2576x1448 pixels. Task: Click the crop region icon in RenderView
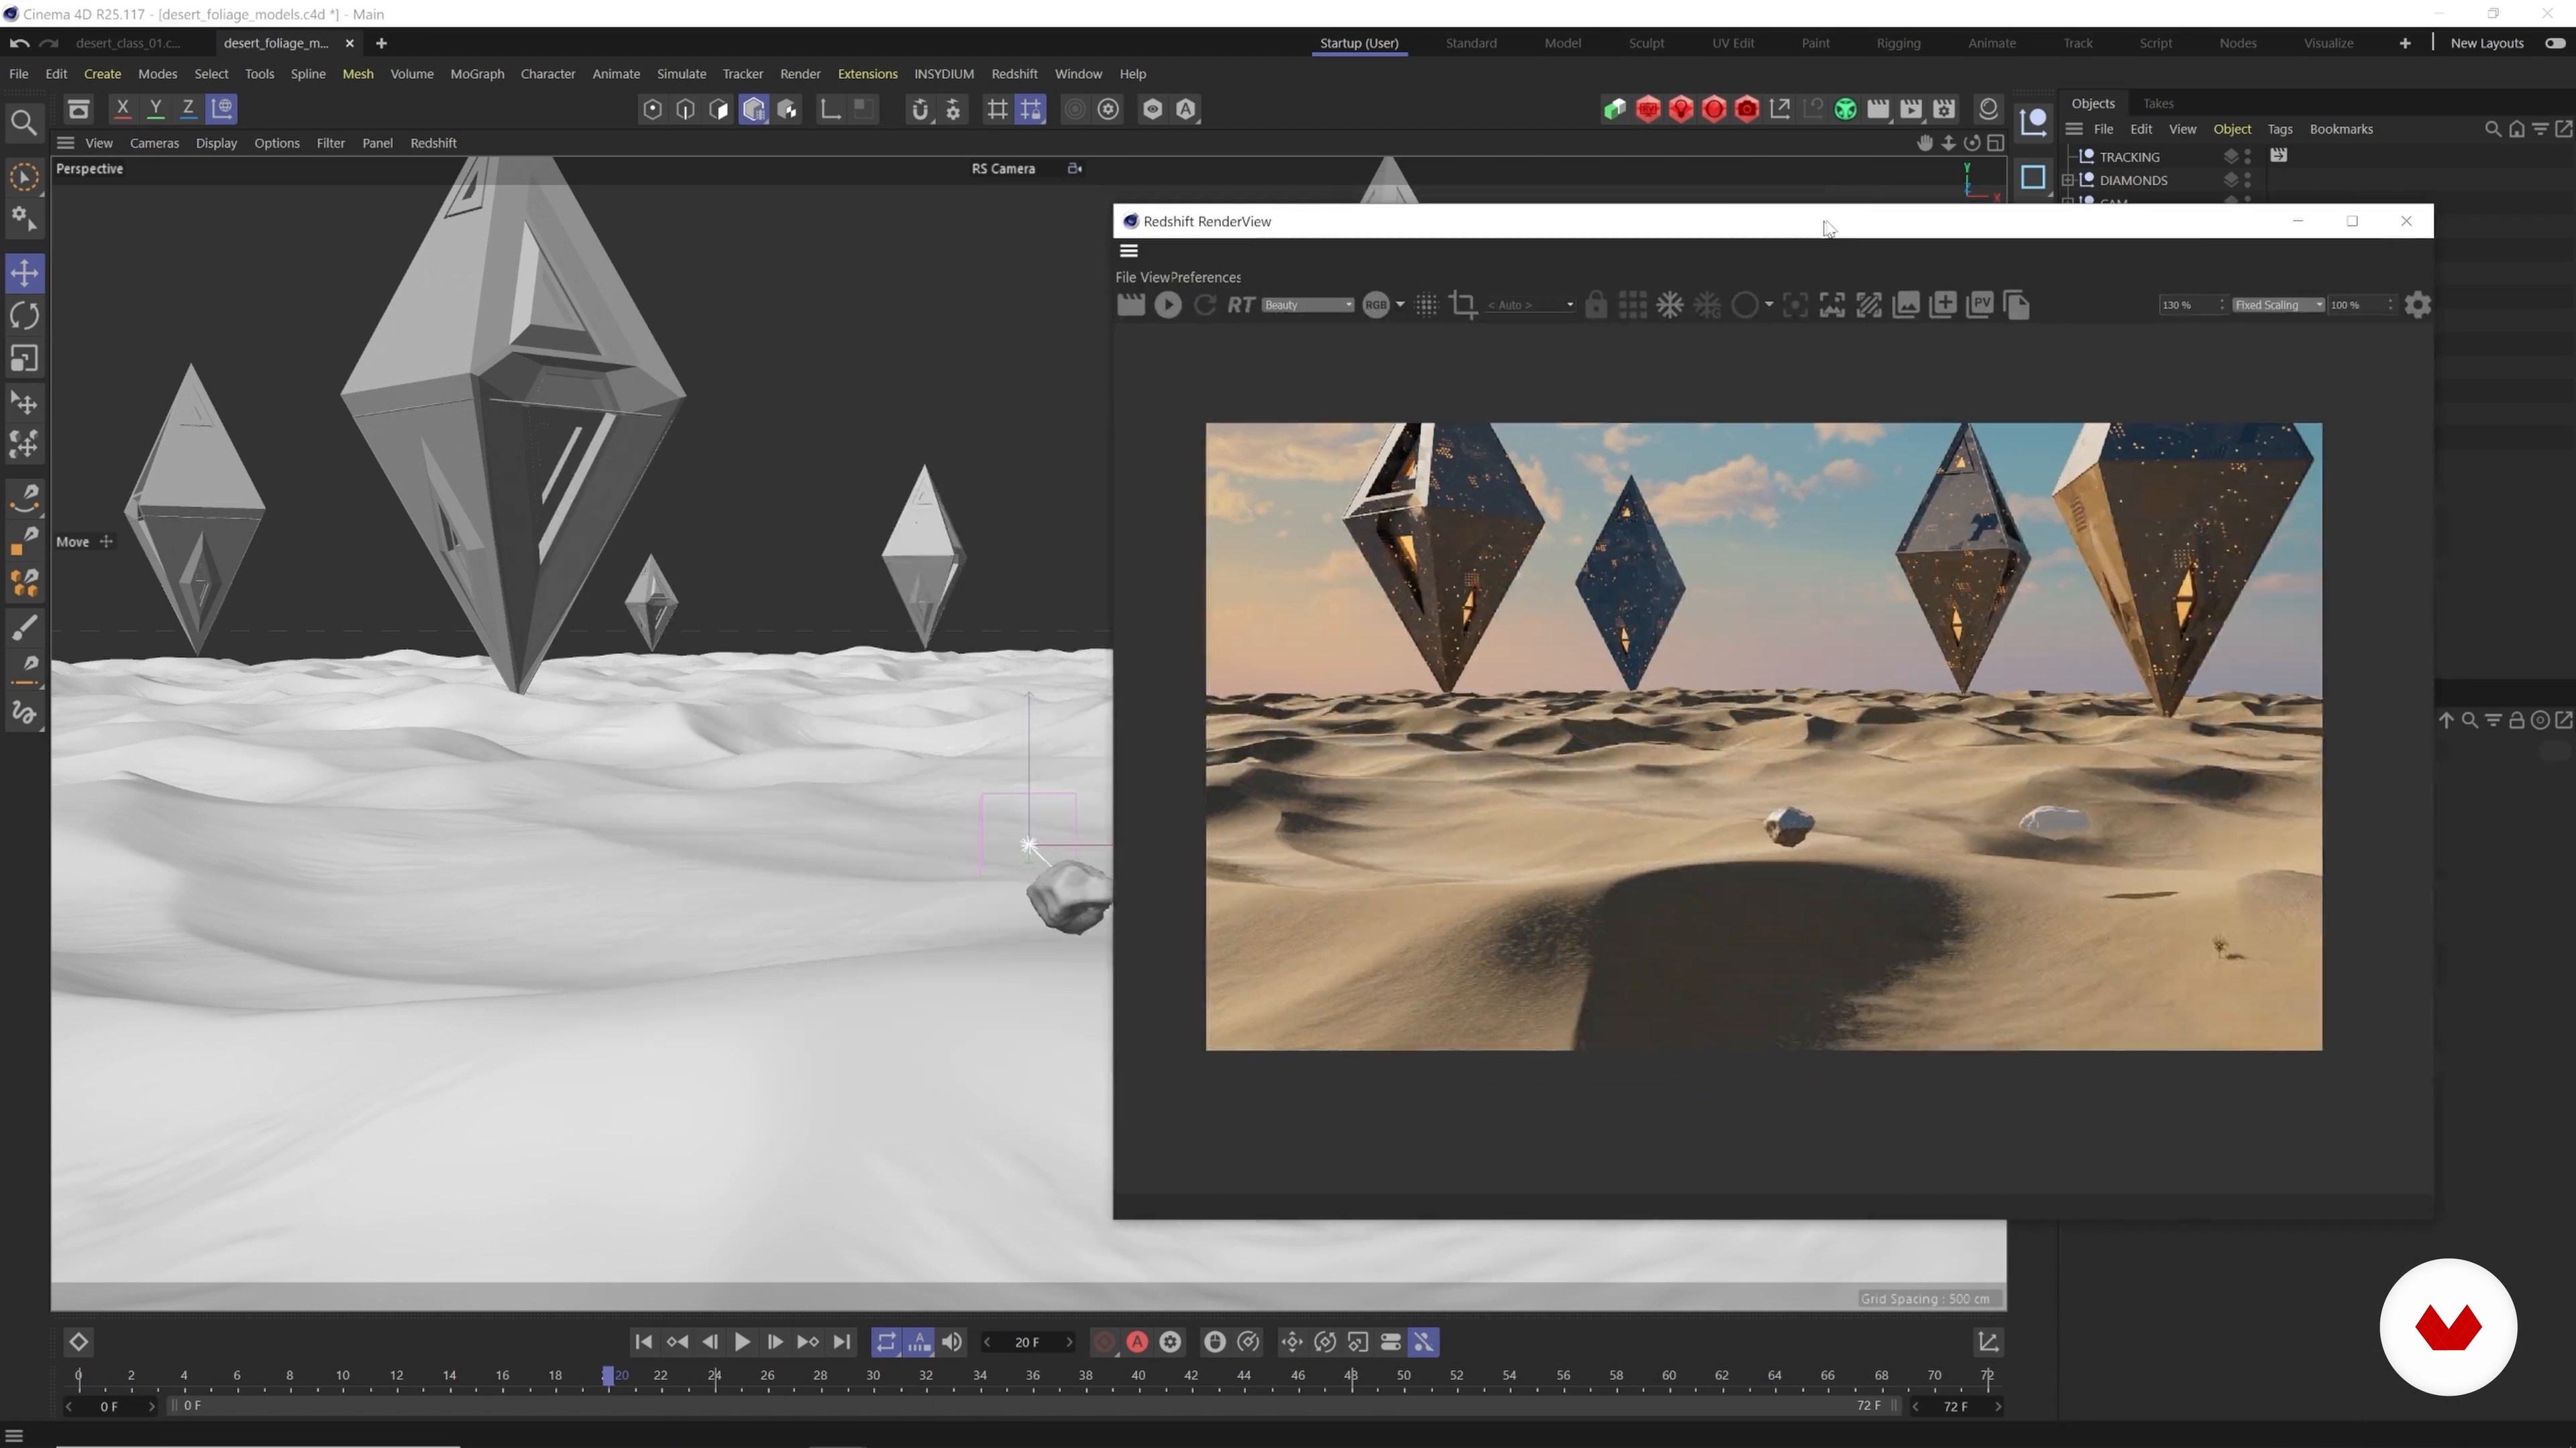(1463, 305)
